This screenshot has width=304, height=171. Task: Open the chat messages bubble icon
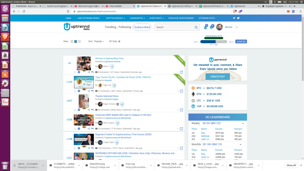212,27
